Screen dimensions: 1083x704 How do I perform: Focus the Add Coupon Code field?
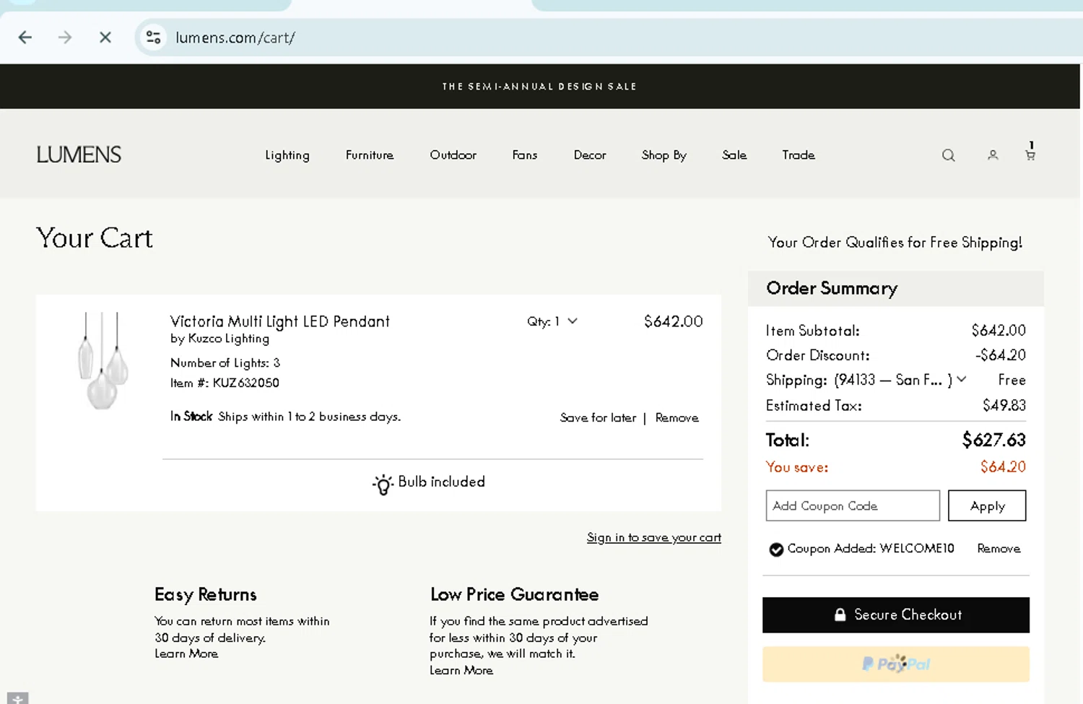(x=852, y=505)
